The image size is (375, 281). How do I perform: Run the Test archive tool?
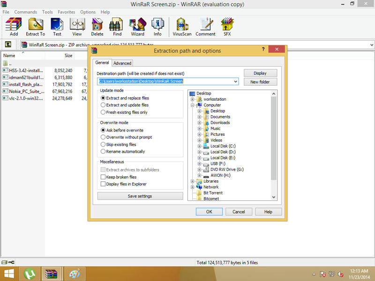(57, 27)
